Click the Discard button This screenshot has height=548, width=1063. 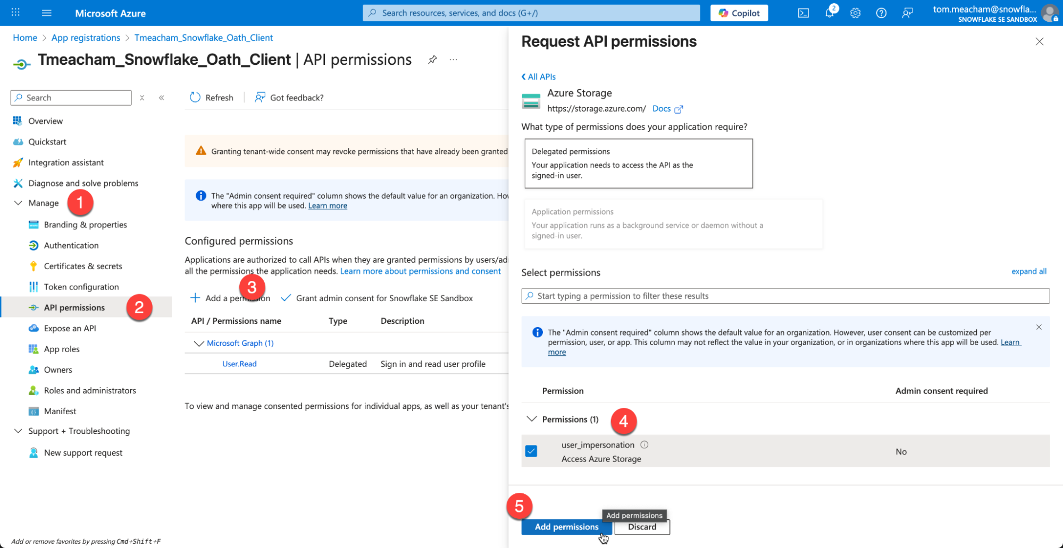click(642, 527)
